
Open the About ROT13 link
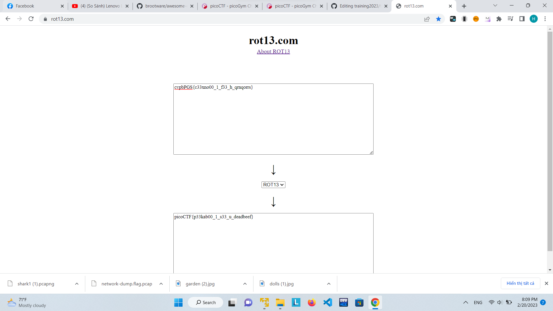pos(273,52)
